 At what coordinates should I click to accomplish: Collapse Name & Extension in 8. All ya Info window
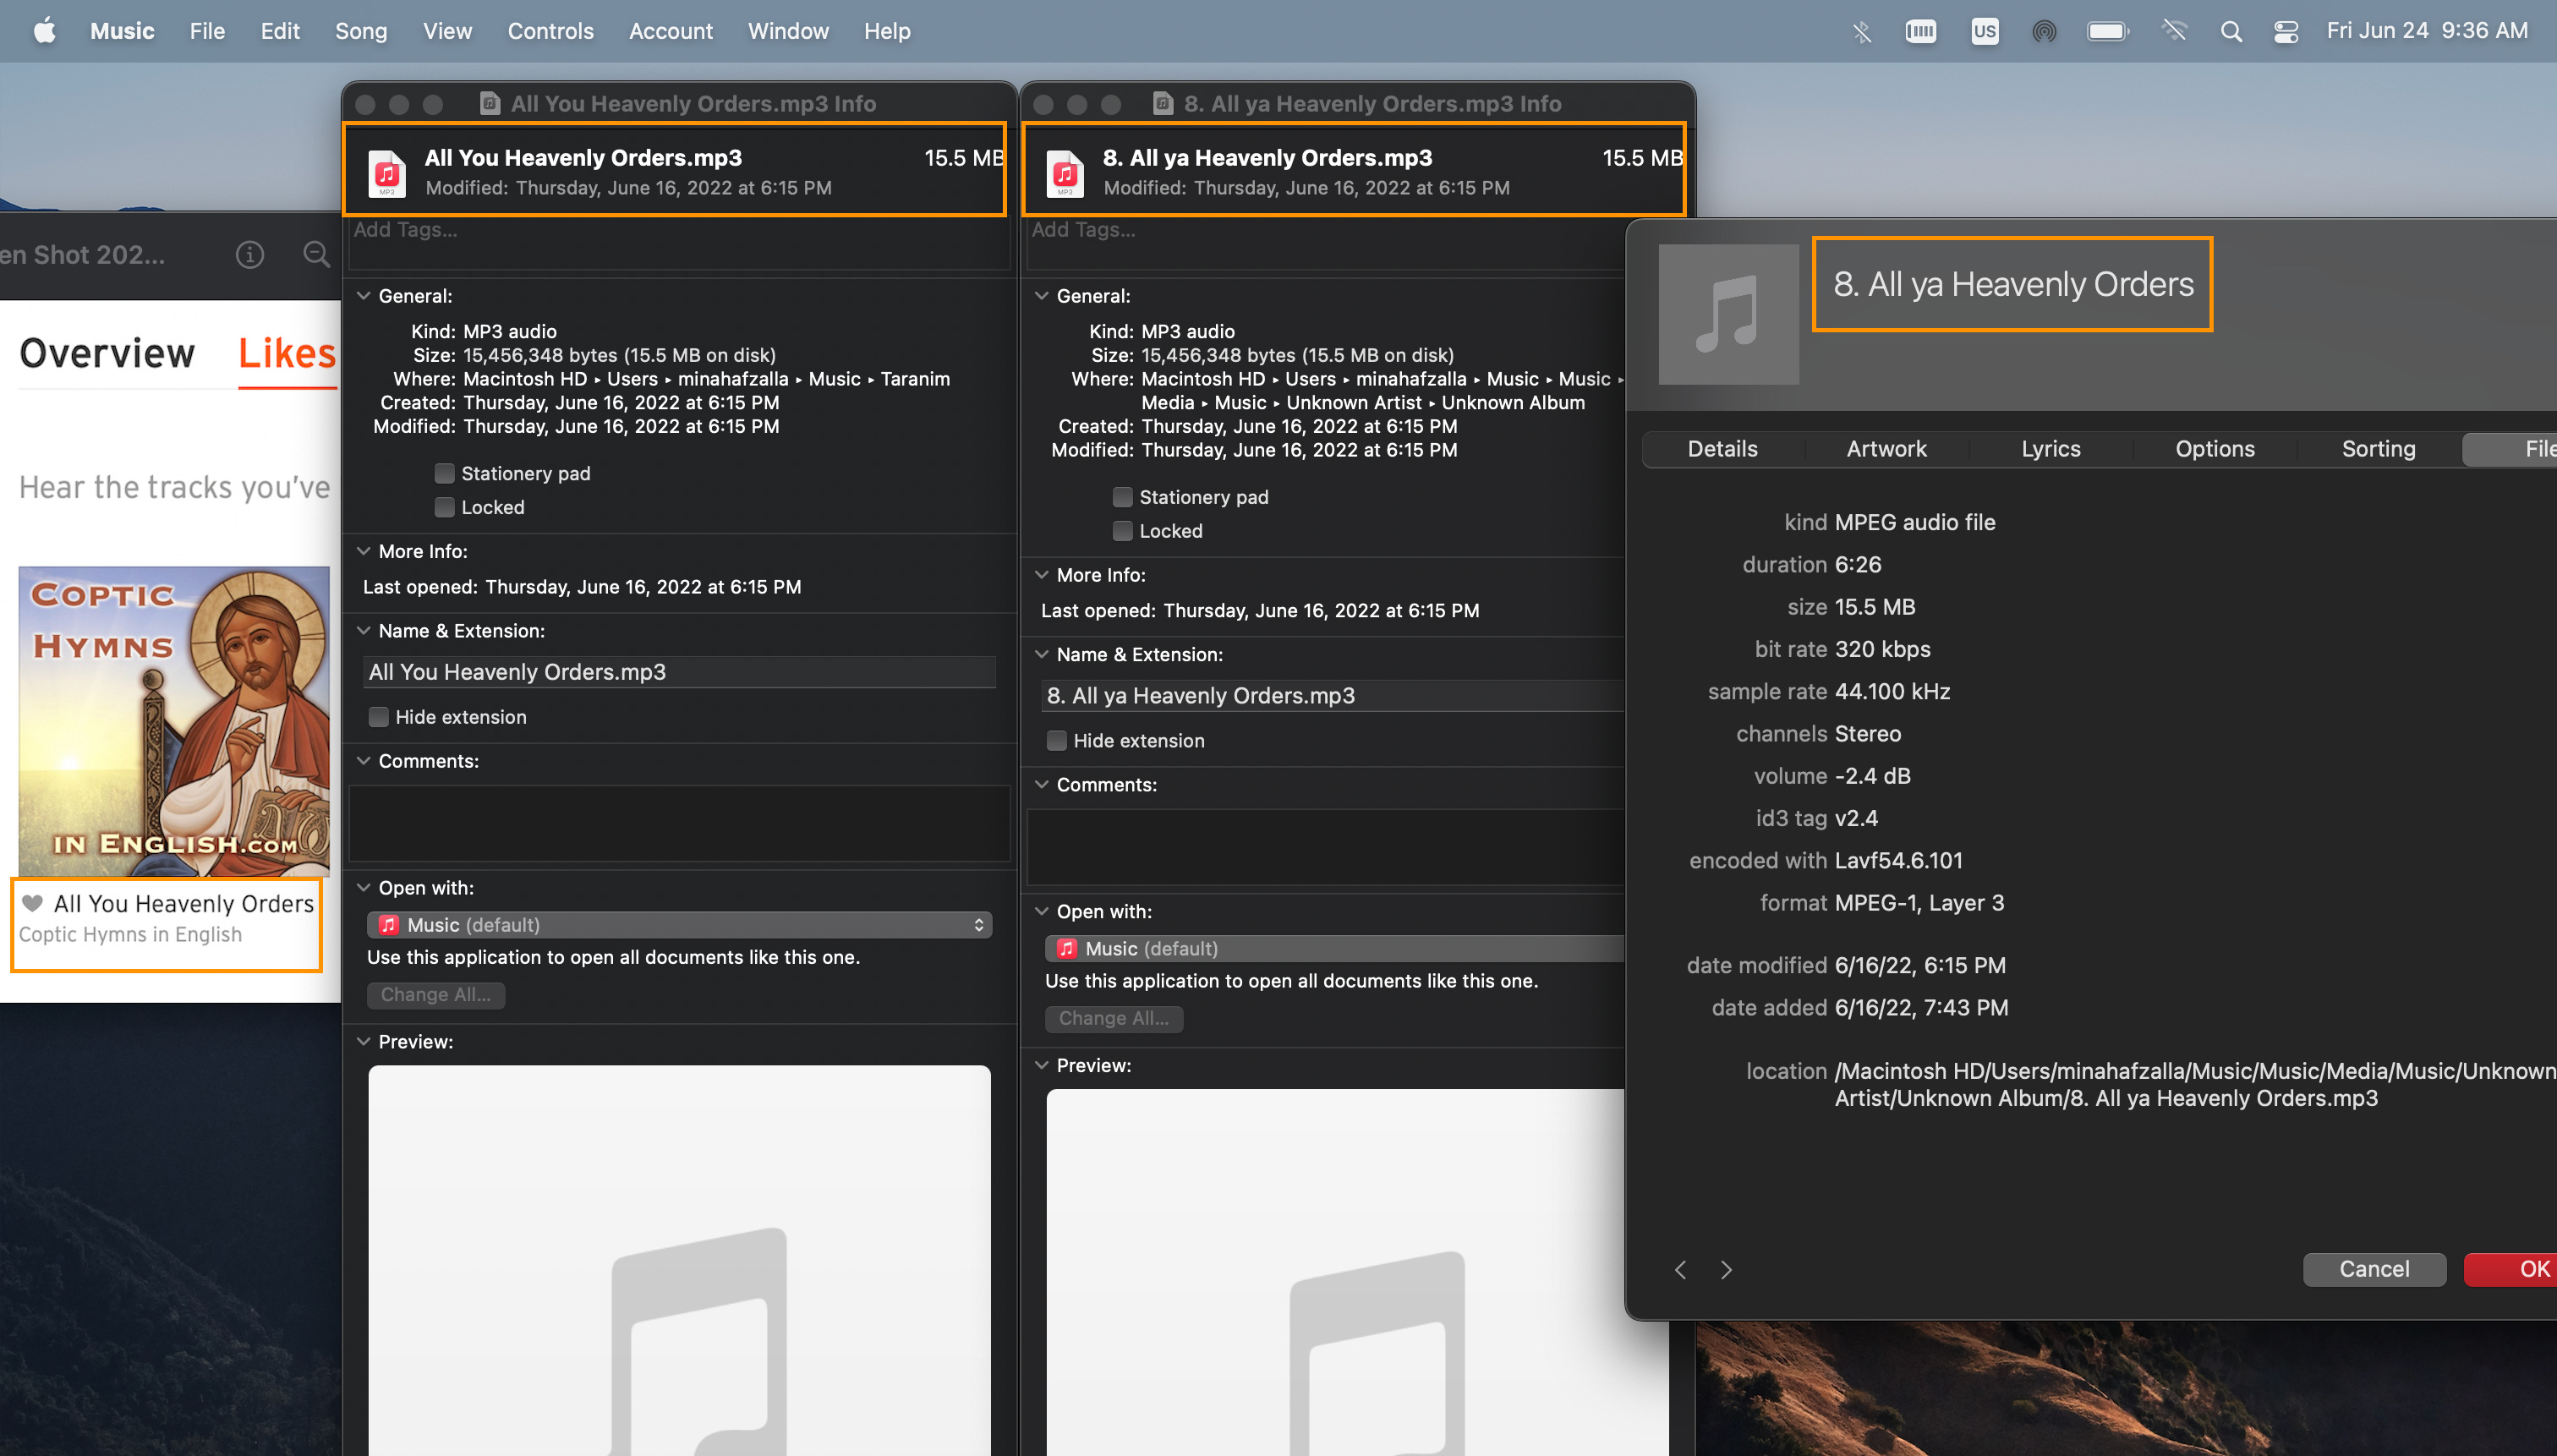click(x=1042, y=655)
